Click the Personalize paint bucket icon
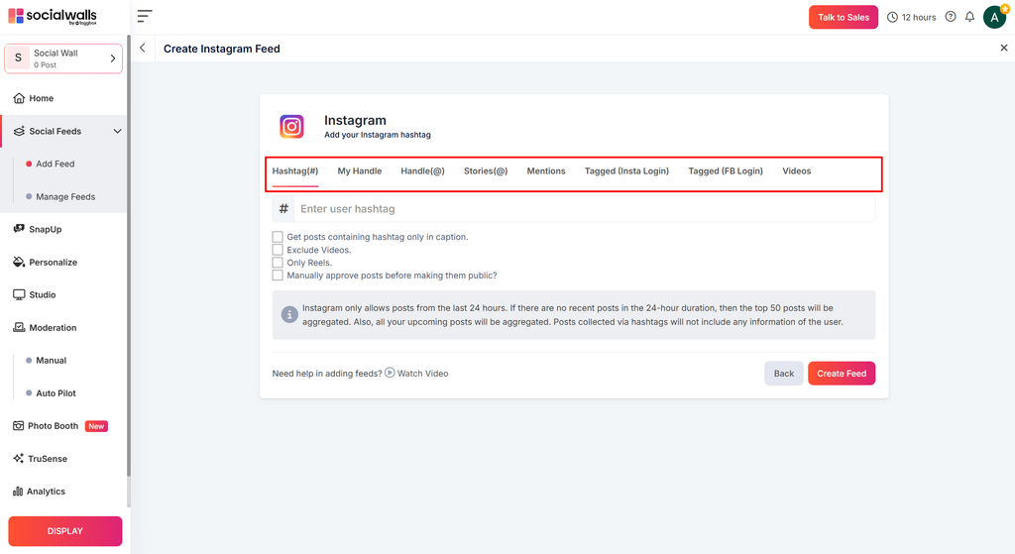 (19, 262)
